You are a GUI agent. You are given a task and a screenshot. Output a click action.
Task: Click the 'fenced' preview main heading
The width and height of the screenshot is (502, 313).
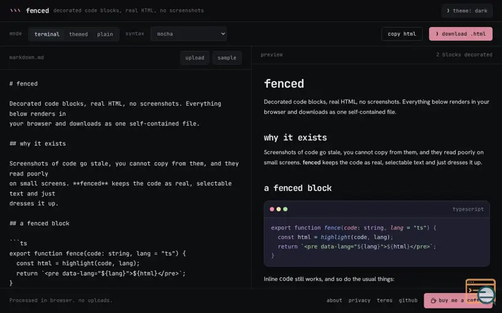[284, 84]
